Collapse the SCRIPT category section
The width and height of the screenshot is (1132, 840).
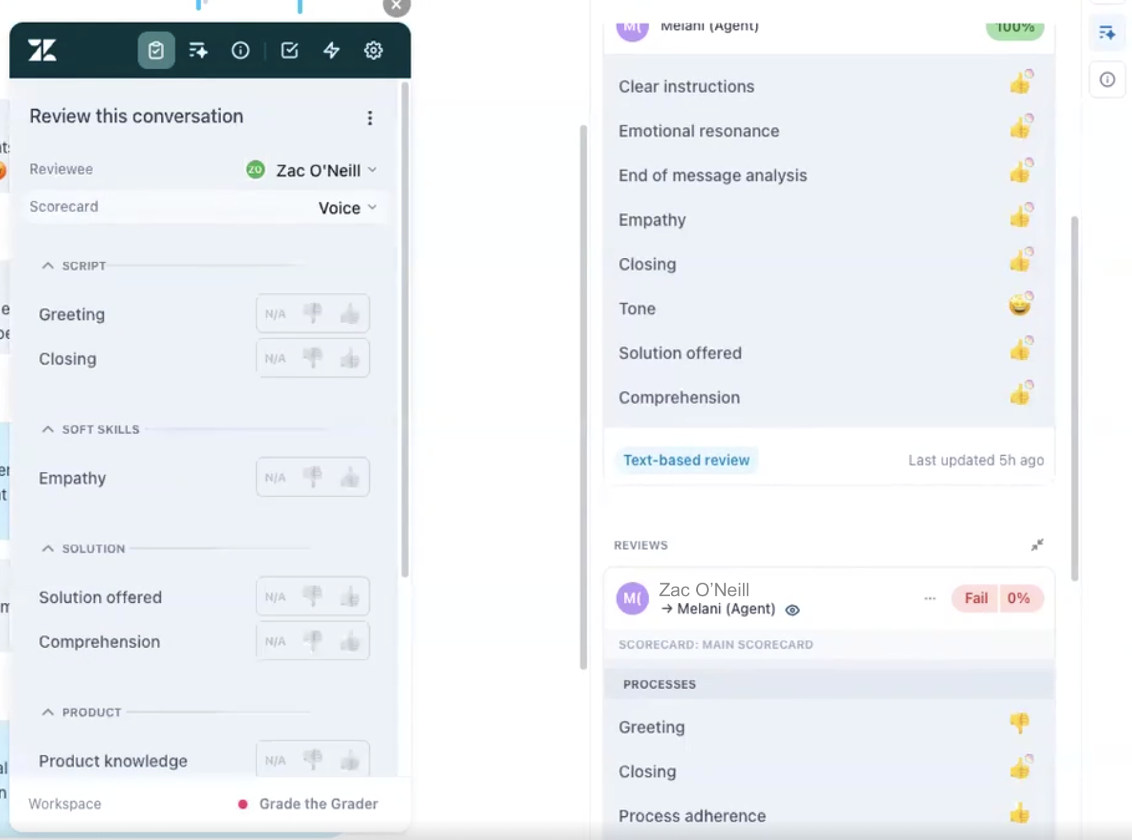pyautogui.click(x=48, y=265)
